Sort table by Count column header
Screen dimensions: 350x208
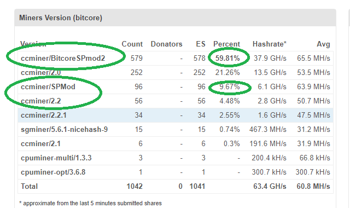tap(132, 44)
